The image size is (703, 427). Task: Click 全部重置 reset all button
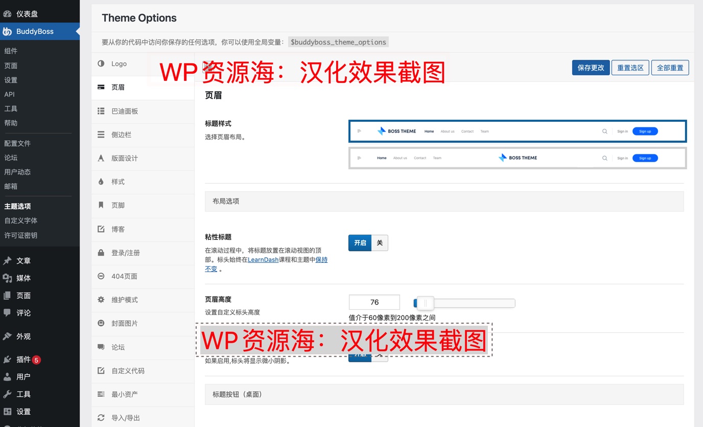670,68
